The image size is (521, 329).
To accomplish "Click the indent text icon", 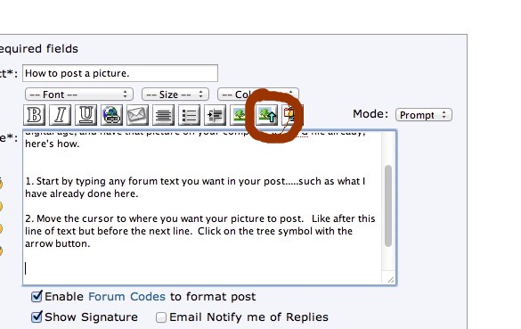I will coord(215,115).
